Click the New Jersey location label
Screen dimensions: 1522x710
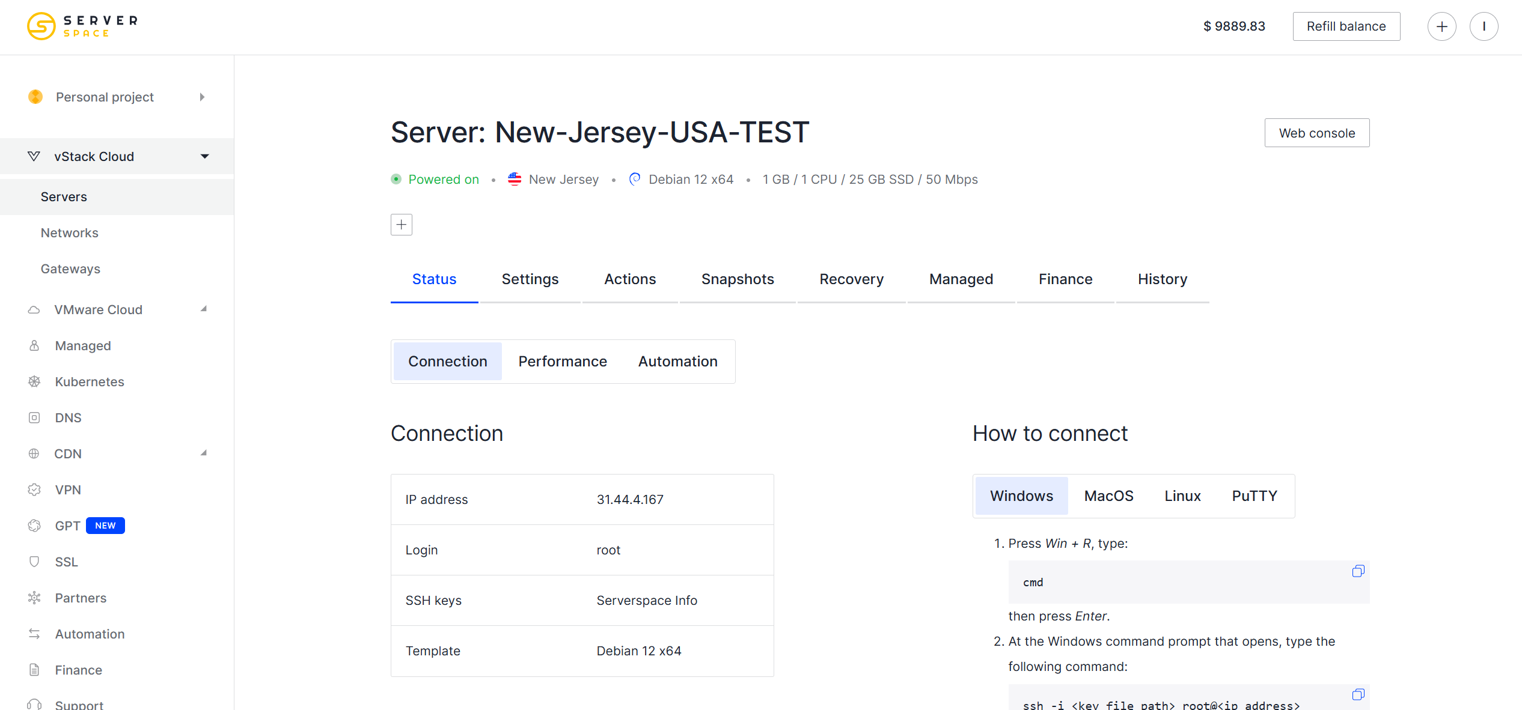[x=564, y=180]
